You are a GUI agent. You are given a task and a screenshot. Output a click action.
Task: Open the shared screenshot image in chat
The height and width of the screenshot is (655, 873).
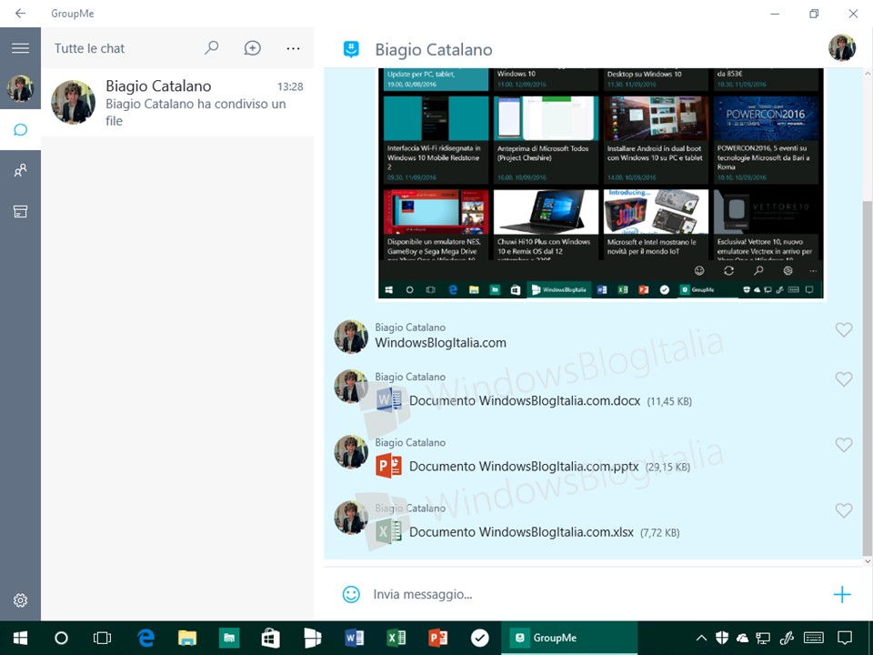pyautogui.click(x=601, y=183)
